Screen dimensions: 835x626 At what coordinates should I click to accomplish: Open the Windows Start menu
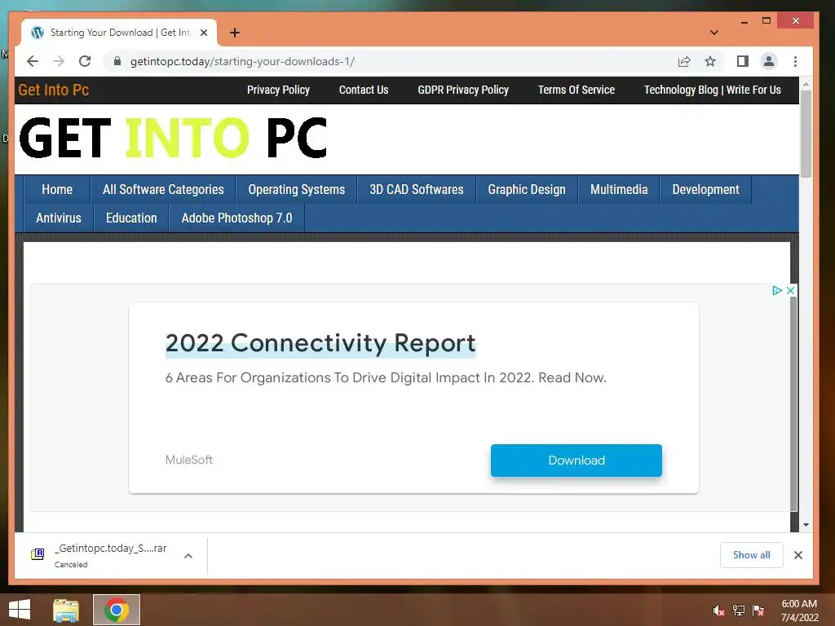point(20,610)
